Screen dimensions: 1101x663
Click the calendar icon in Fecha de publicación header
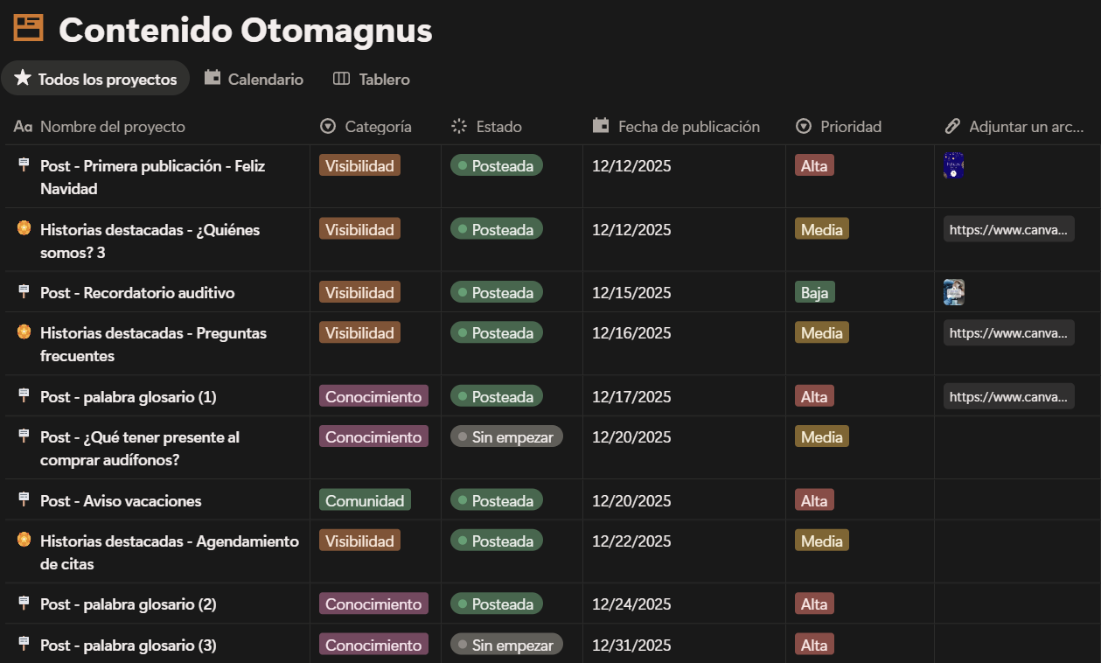pos(600,126)
